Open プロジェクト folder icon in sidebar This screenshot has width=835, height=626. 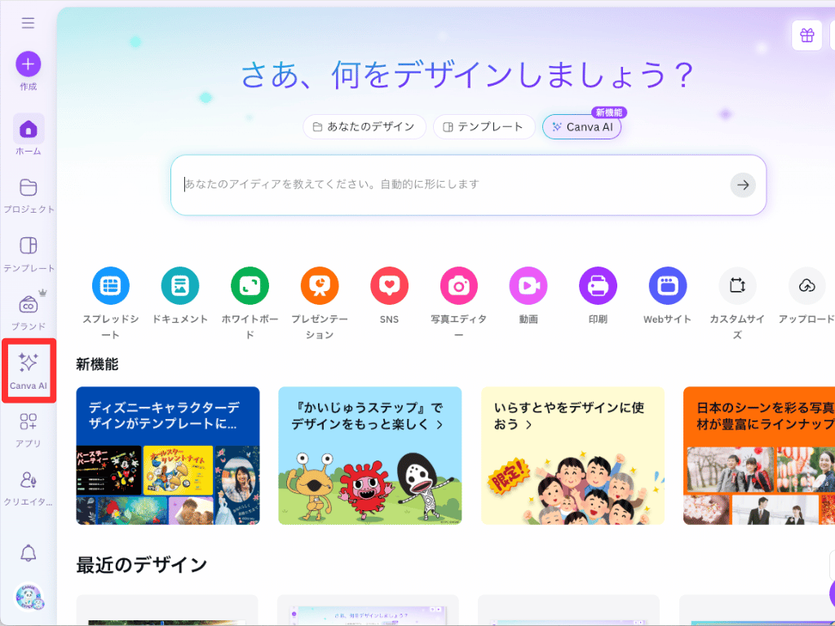[29, 187]
